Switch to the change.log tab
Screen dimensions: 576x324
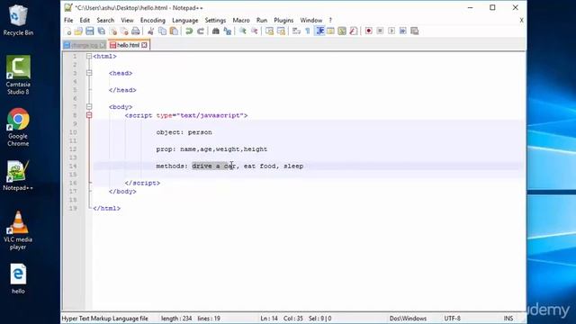[x=84, y=45]
